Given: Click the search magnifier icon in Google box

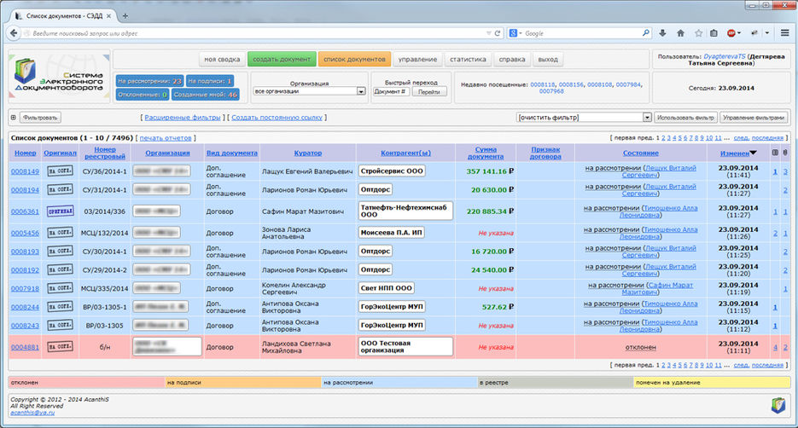Looking at the screenshot, I should (645, 33).
